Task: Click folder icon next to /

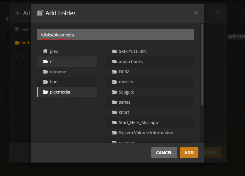Action: [45, 62]
